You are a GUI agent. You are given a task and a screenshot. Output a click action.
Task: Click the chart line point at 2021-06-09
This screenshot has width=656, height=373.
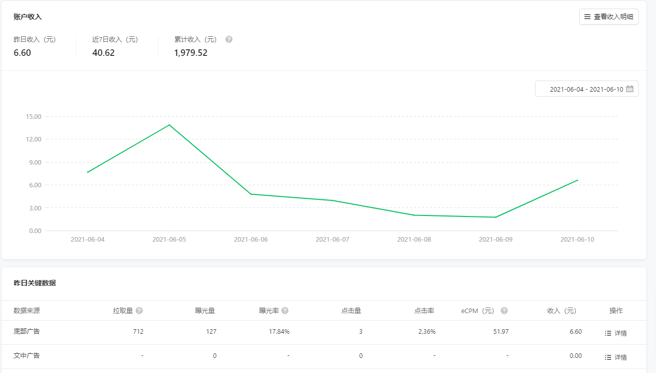496,217
